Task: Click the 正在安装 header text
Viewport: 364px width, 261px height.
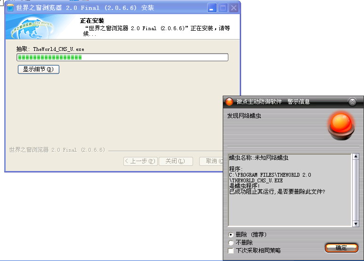Action: click(92, 21)
